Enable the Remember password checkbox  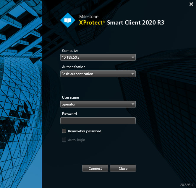(x=64, y=131)
